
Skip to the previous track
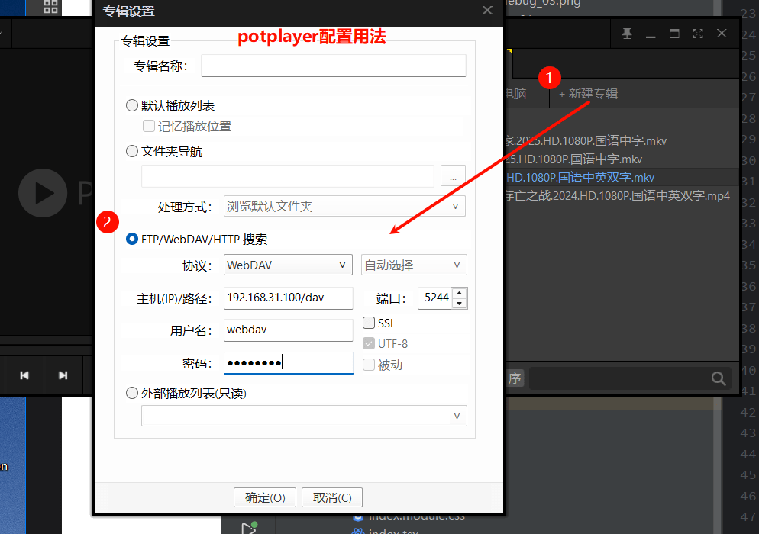[x=24, y=375]
